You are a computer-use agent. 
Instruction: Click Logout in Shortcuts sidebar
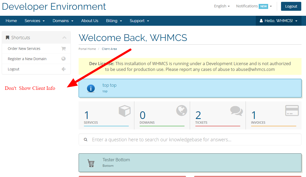36,69
